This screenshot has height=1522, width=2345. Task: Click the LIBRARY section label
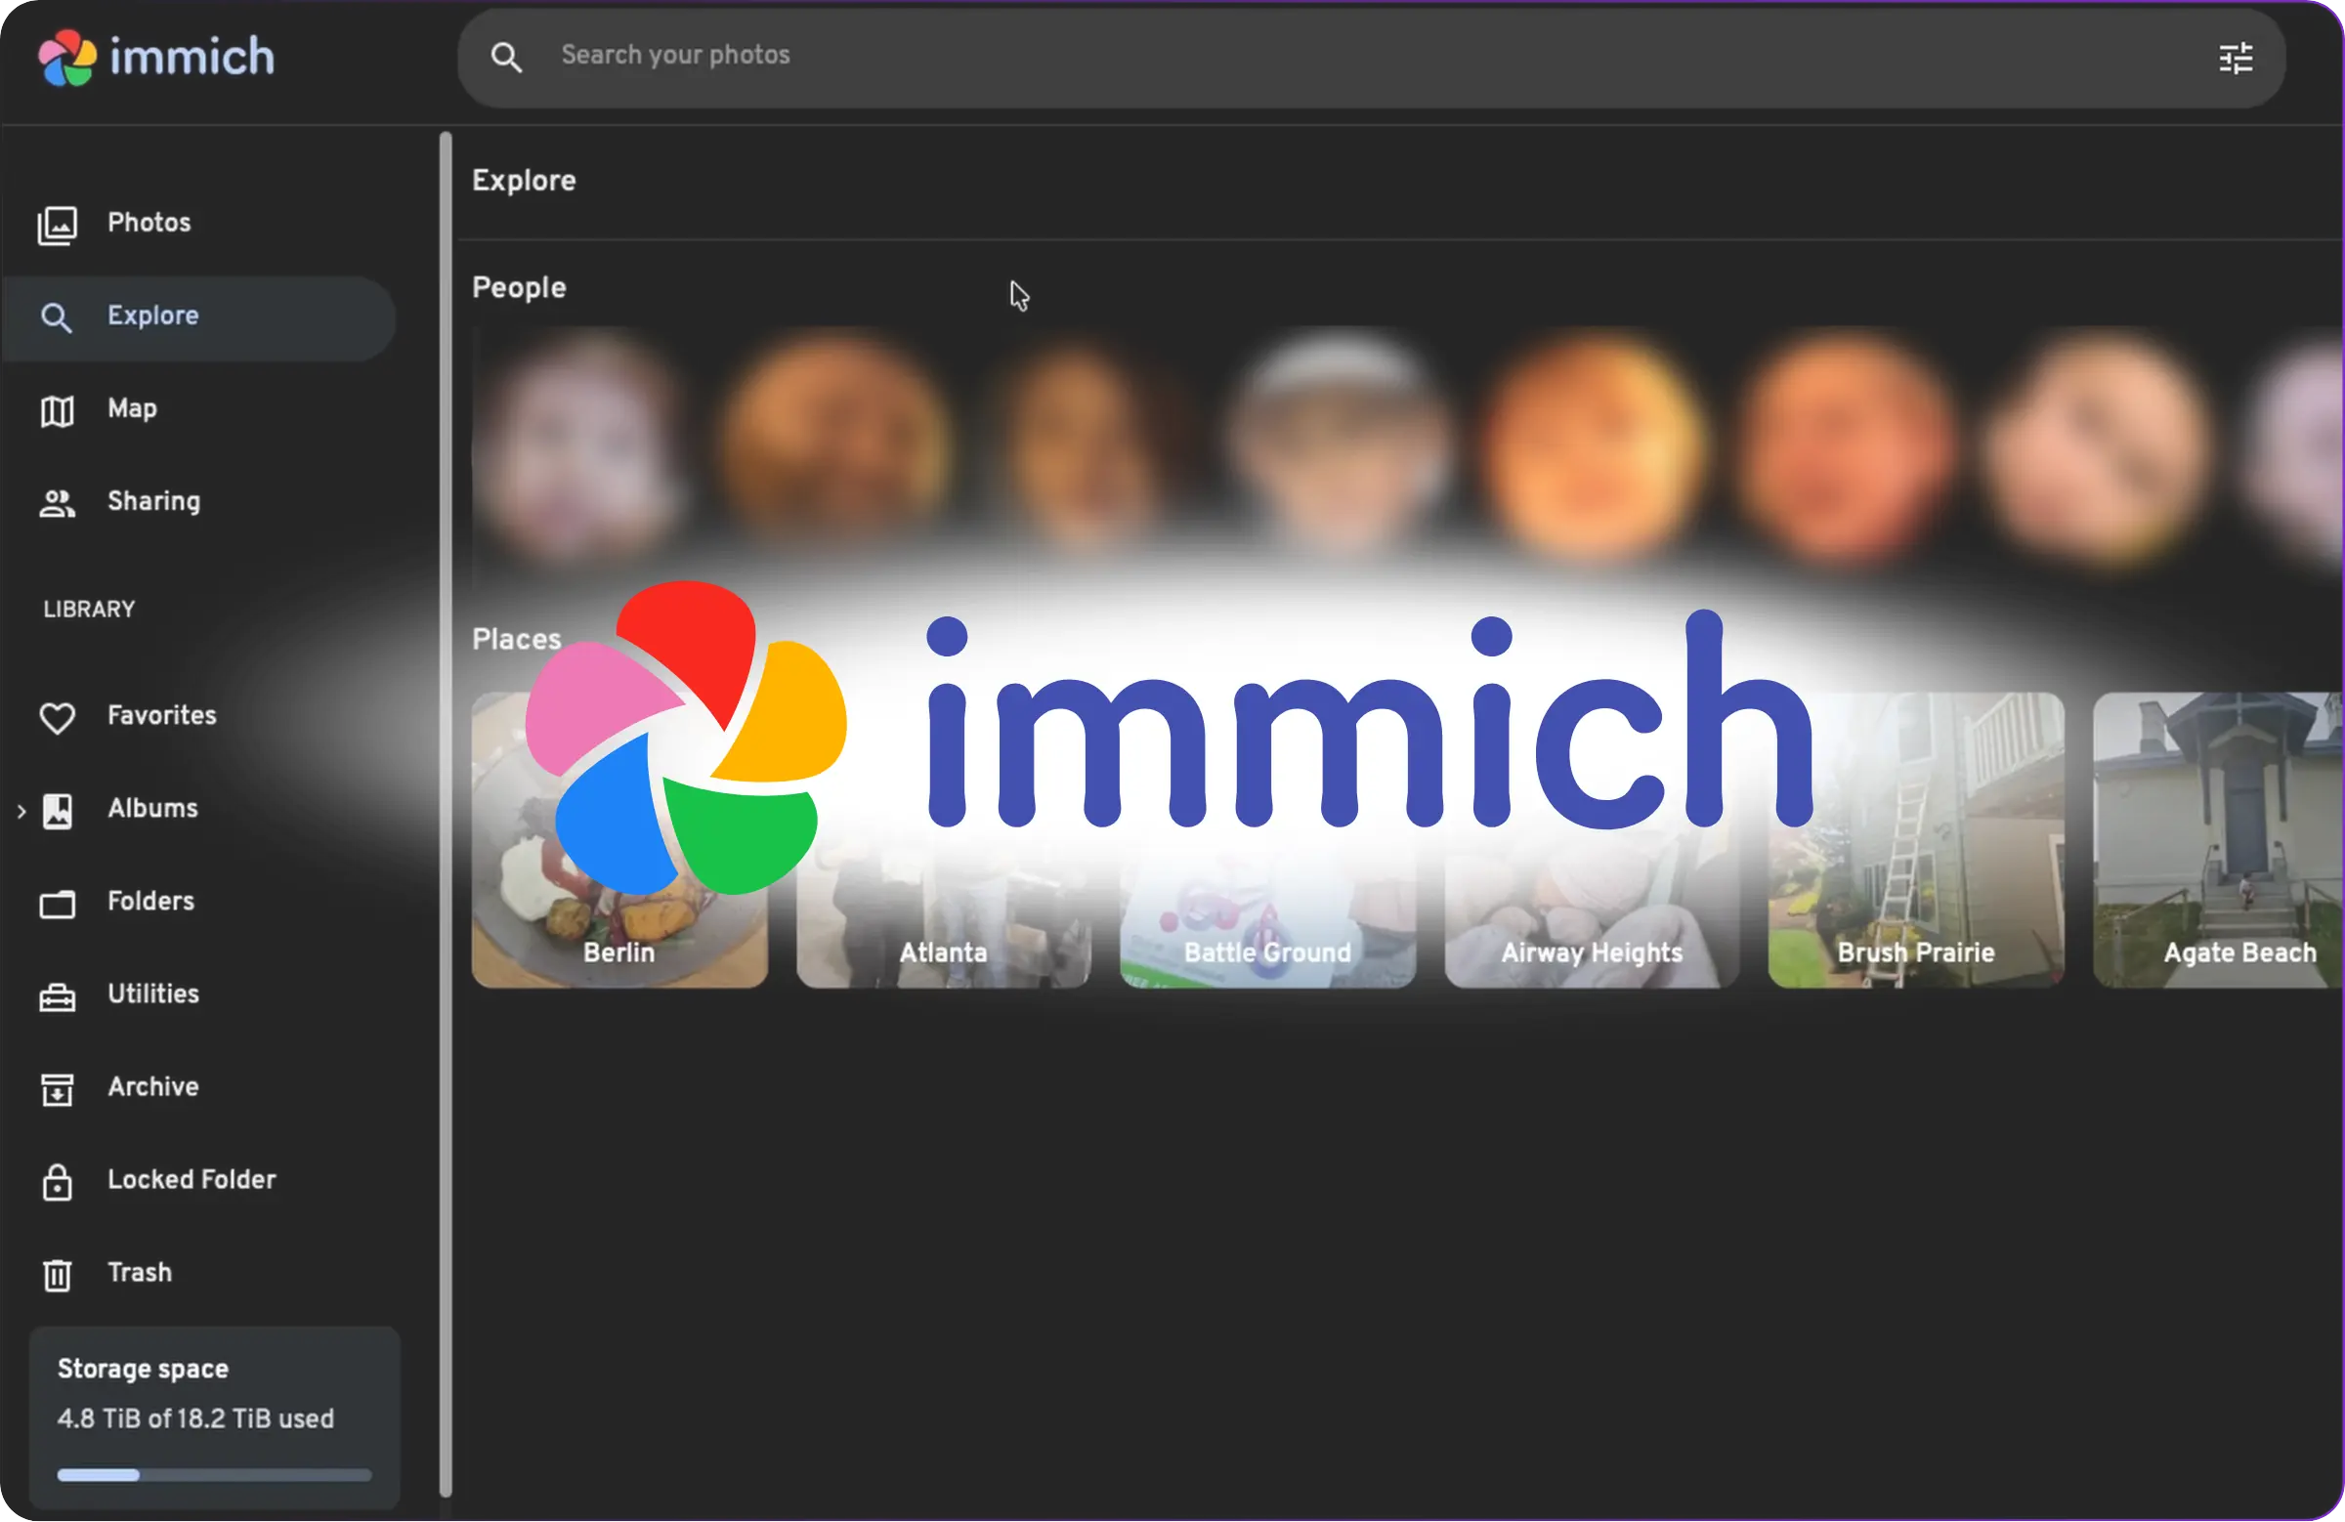coord(90,610)
